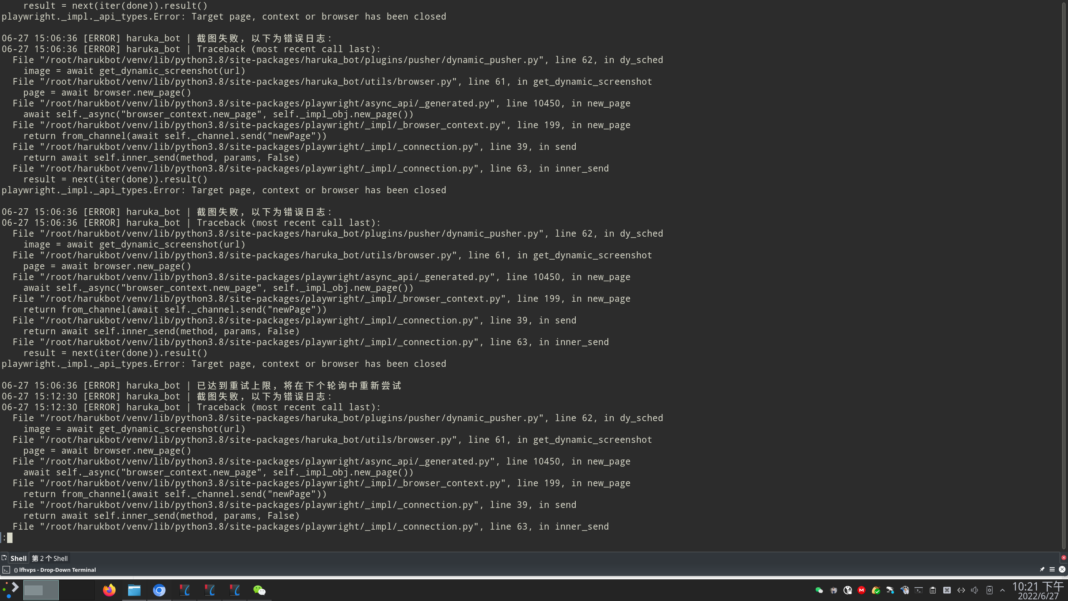The width and height of the screenshot is (1068, 601).
Task: Open Firefox from the taskbar
Action: tap(109, 590)
